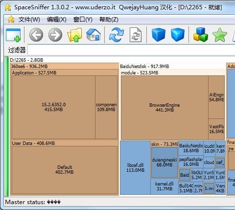Click the second blue cube icon

pos(178,35)
